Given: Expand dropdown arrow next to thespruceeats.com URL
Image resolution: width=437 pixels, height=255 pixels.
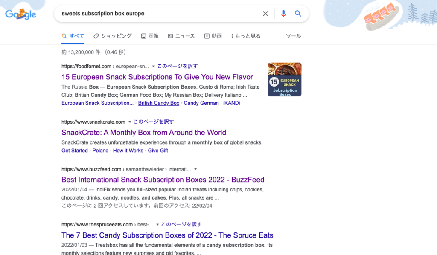Looking at the screenshot, I should coord(157,225).
